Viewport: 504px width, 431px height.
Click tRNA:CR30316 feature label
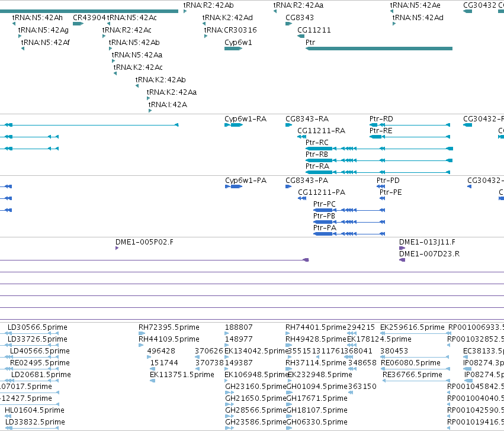(x=230, y=30)
